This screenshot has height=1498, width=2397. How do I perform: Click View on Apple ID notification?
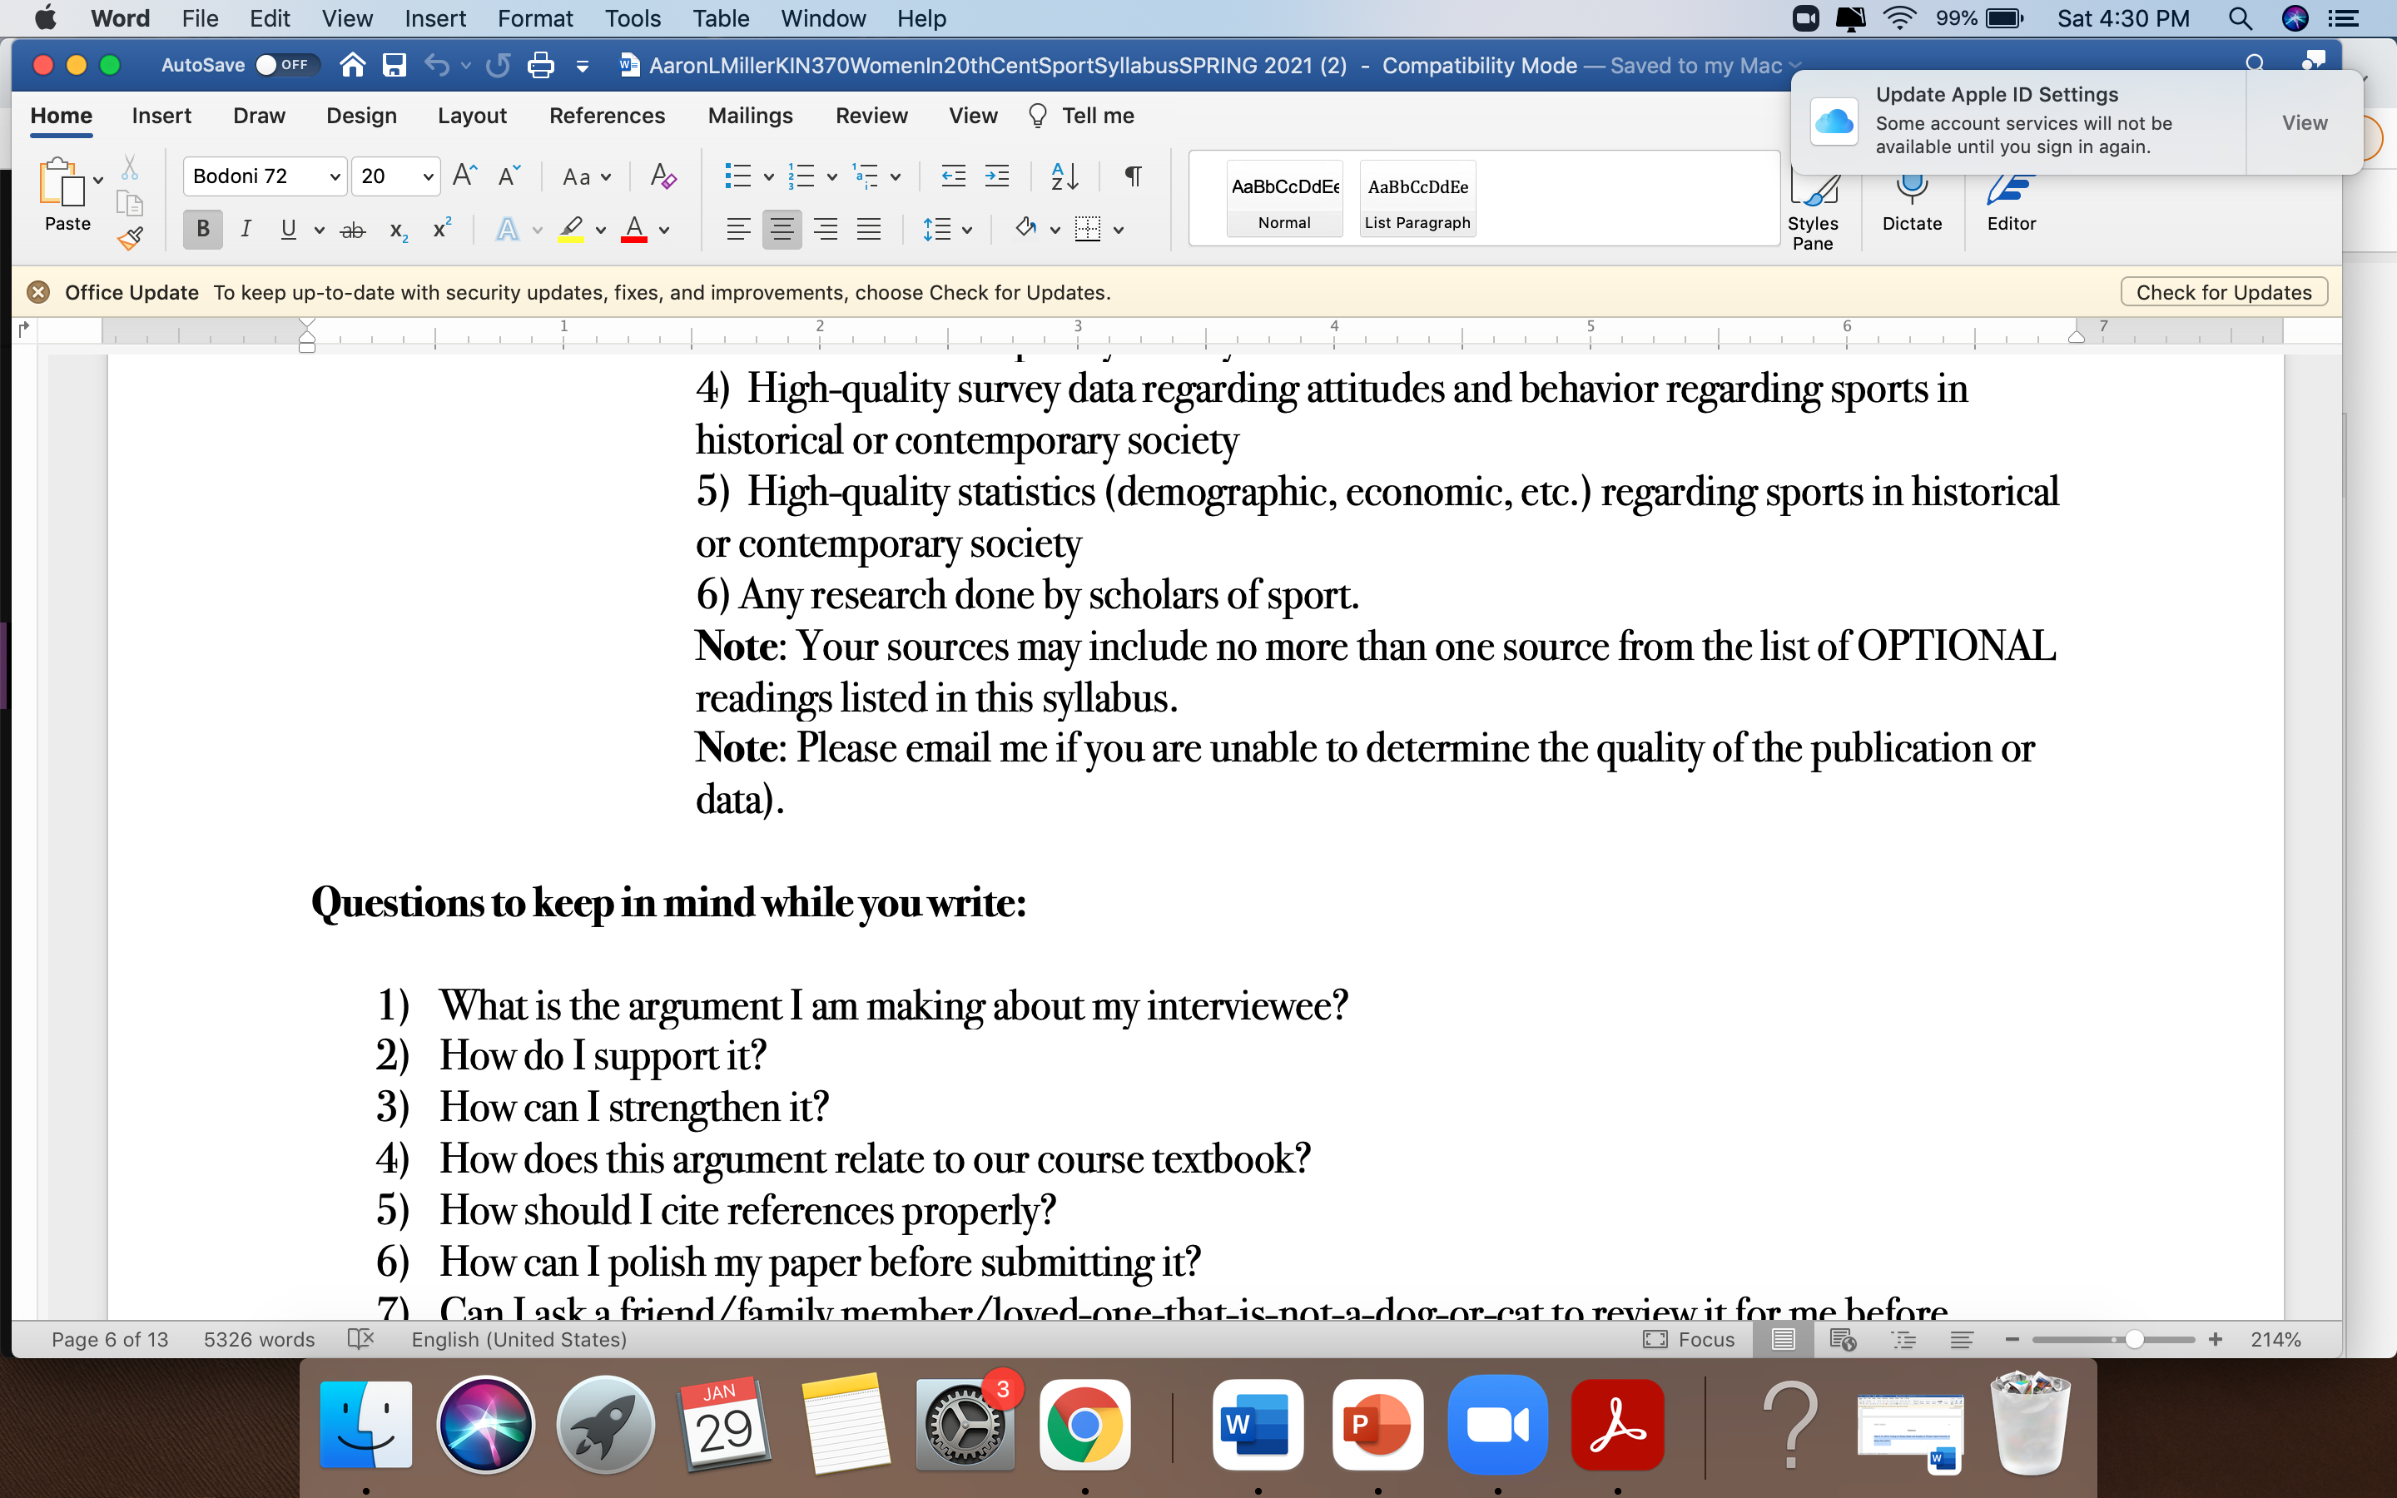coord(2304,123)
